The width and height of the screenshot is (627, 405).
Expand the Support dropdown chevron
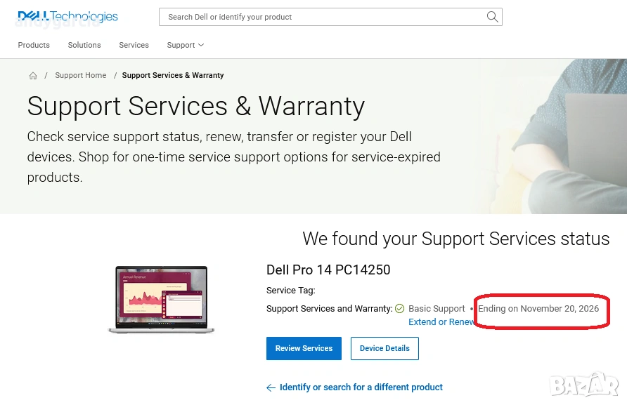[x=201, y=45]
